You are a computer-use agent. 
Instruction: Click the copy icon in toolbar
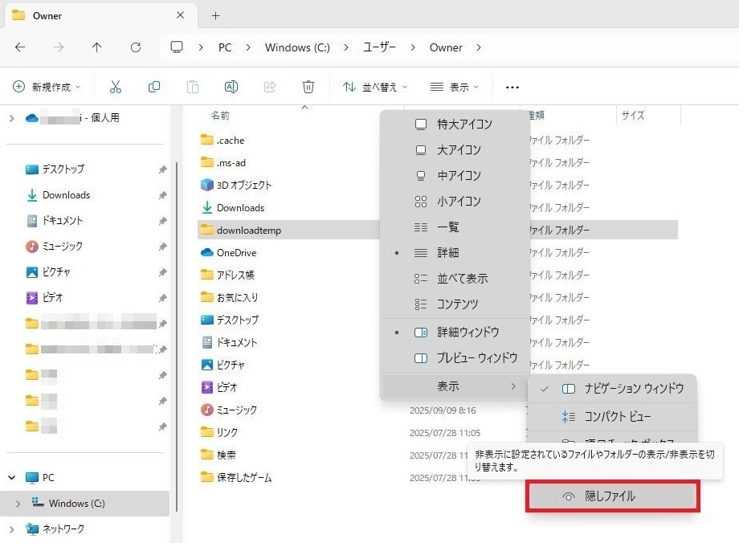click(x=154, y=87)
